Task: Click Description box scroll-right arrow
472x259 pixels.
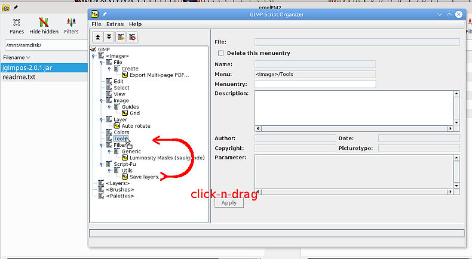Action: [x=450, y=128]
